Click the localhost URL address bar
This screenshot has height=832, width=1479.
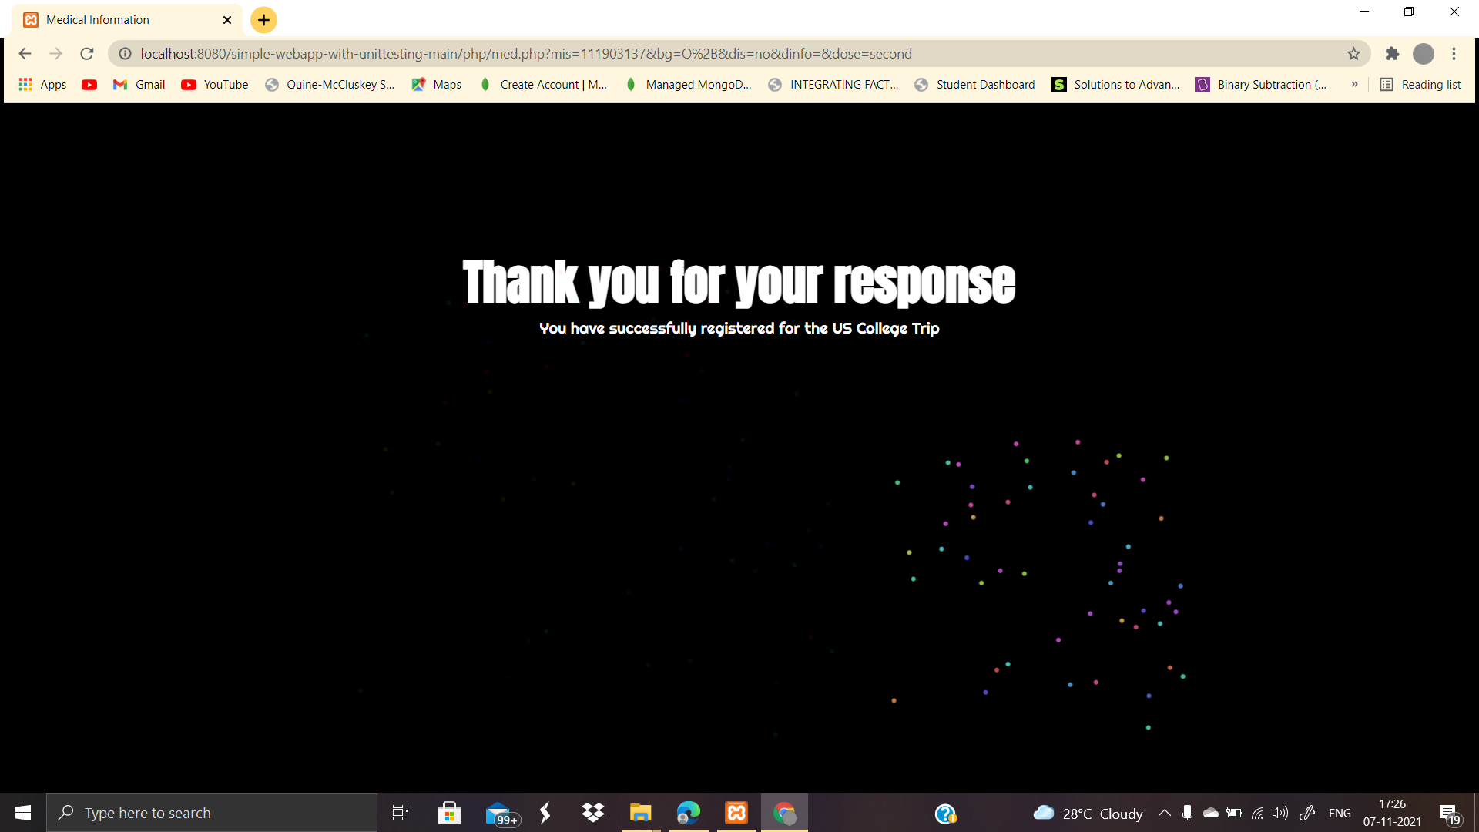pyautogui.click(x=525, y=54)
